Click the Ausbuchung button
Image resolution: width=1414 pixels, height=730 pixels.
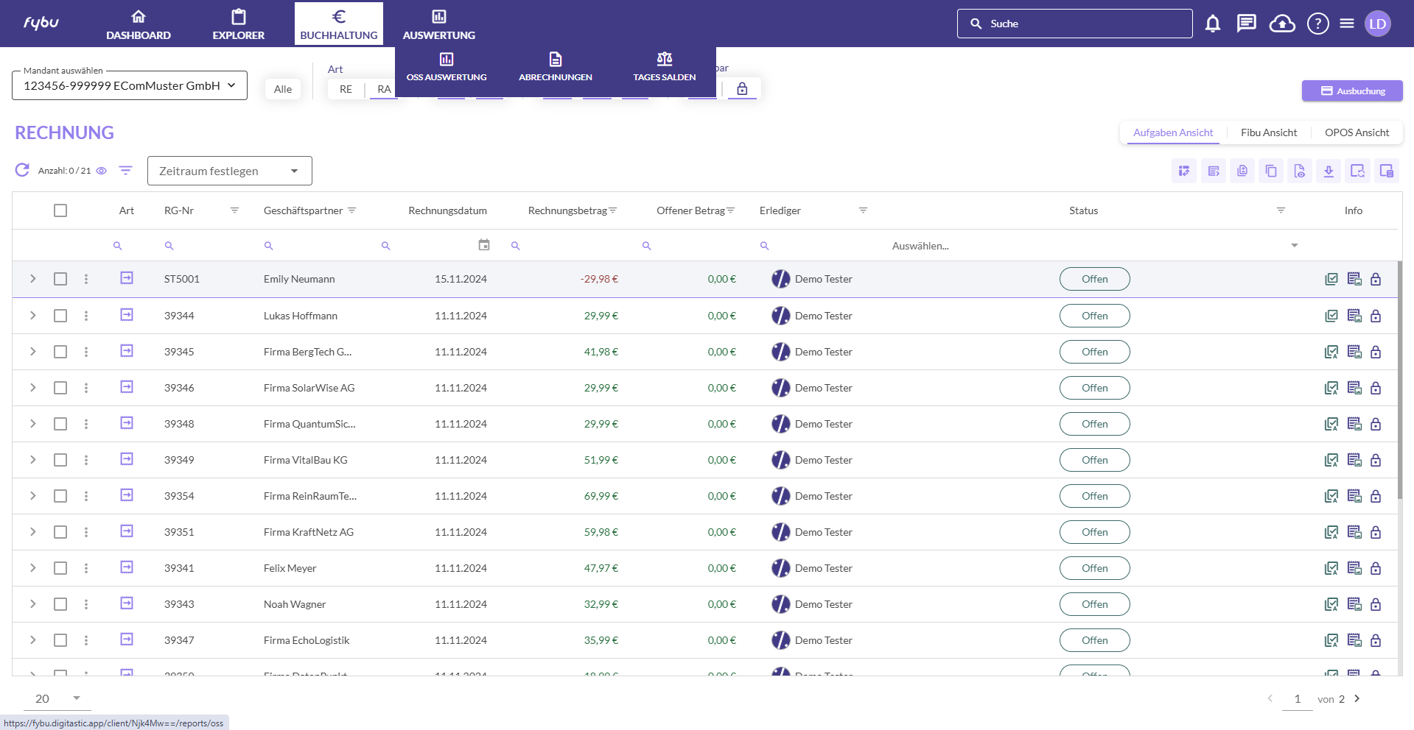1352,91
